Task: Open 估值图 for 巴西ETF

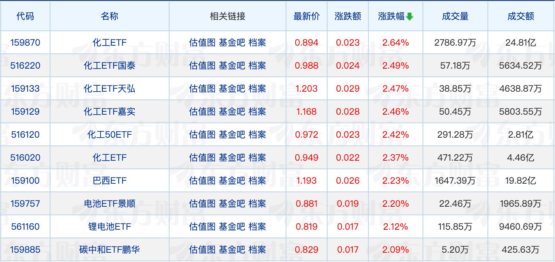Action: [202, 181]
